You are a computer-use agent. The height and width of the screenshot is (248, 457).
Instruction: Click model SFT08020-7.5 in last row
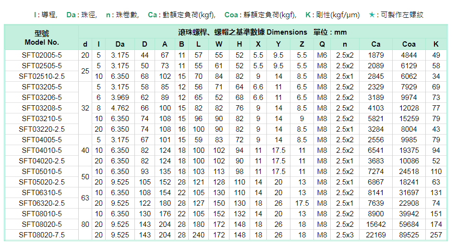[x=42, y=235]
